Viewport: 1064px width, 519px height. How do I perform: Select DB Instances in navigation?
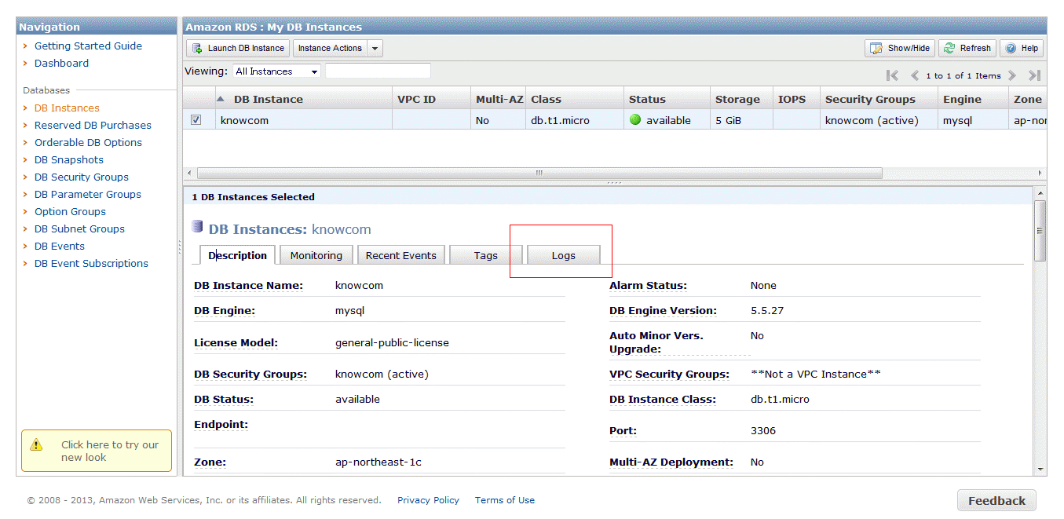point(67,108)
